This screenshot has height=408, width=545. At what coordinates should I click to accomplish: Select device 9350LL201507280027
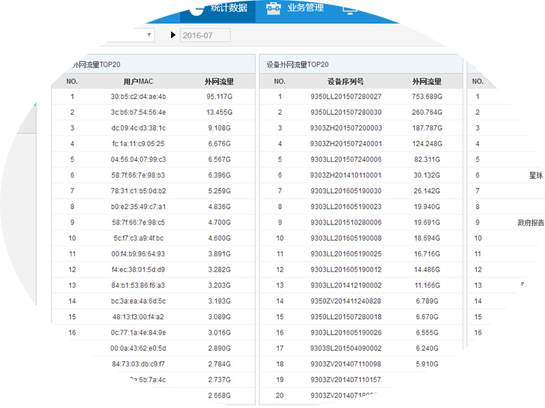pos(346,97)
